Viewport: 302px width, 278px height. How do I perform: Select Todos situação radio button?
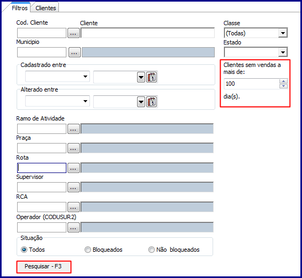[24, 250]
